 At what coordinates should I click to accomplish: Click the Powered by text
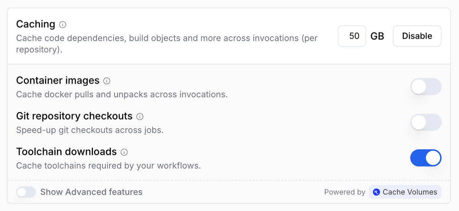pos(345,192)
